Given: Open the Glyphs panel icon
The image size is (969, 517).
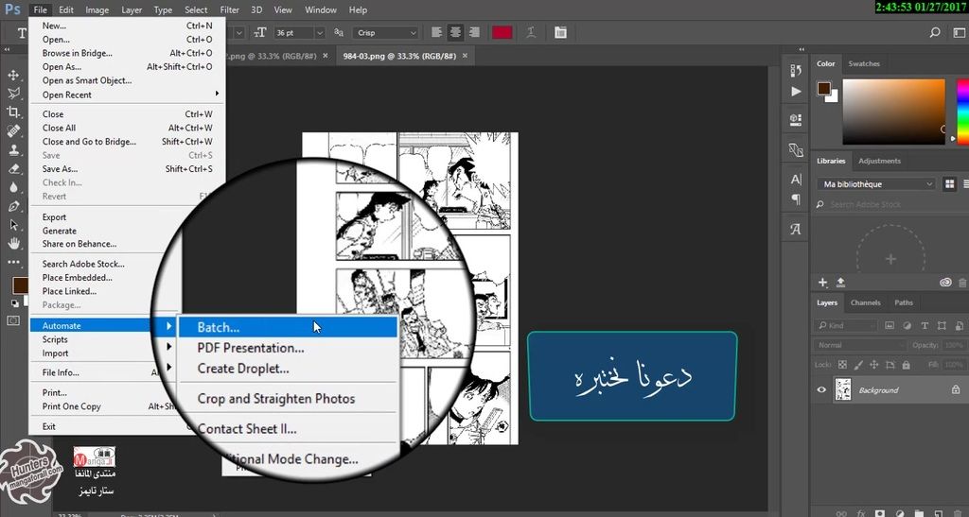Looking at the screenshot, I should 796,229.
